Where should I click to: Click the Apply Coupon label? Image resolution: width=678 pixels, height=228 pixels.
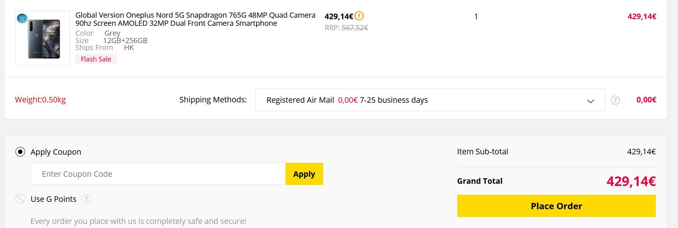click(x=56, y=152)
